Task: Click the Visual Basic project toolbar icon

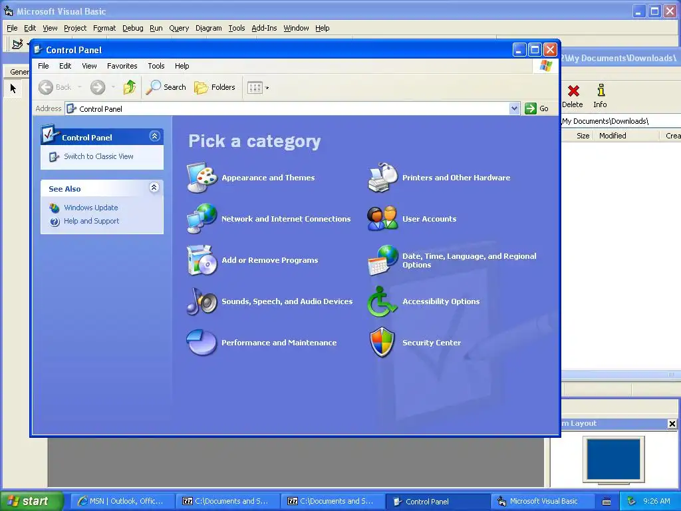Action: (17, 44)
